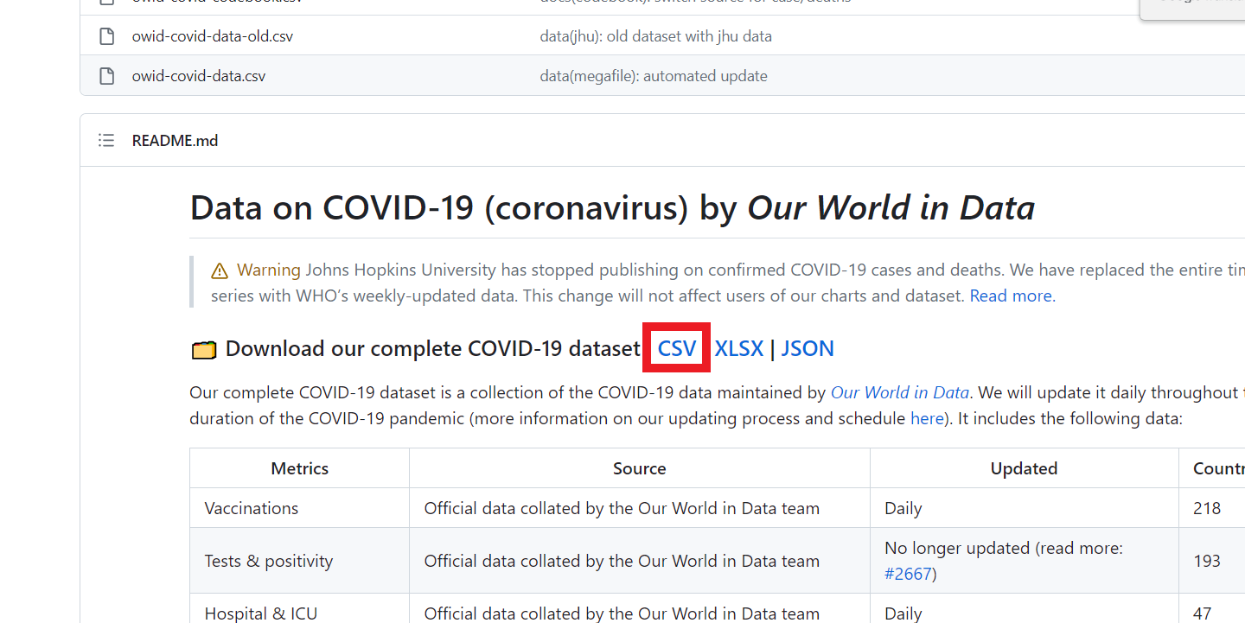
Task: Click the '47' countries value
Action: (x=1203, y=613)
